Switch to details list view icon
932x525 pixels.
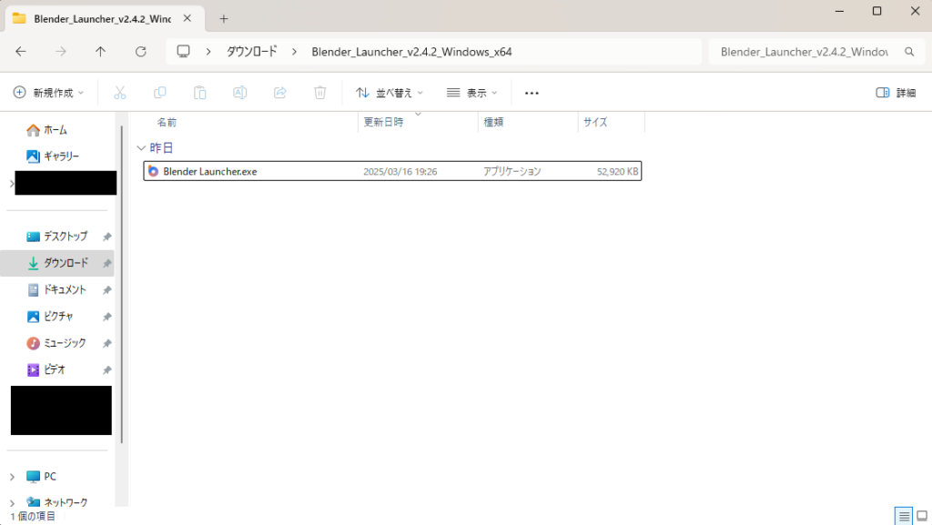tap(904, 516)
